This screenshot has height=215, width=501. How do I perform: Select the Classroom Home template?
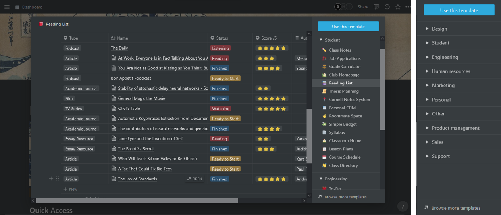coord(346,141)
